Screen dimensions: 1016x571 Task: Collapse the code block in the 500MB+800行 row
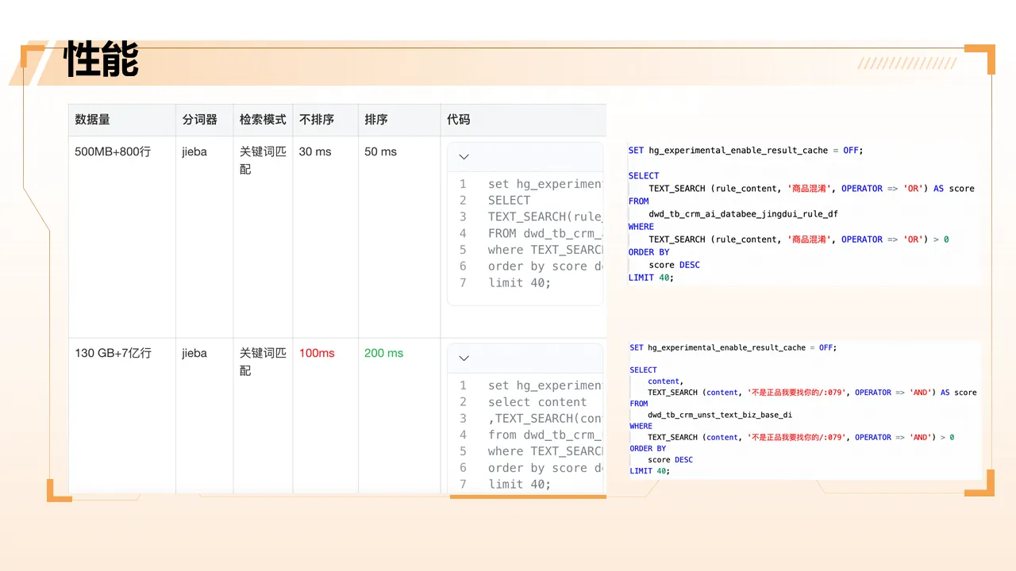(464, 157)
